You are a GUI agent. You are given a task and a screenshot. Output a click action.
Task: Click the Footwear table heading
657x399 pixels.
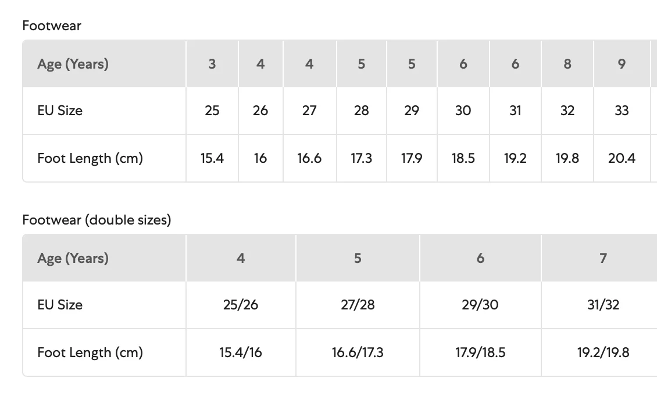click(x=52, y=26)
